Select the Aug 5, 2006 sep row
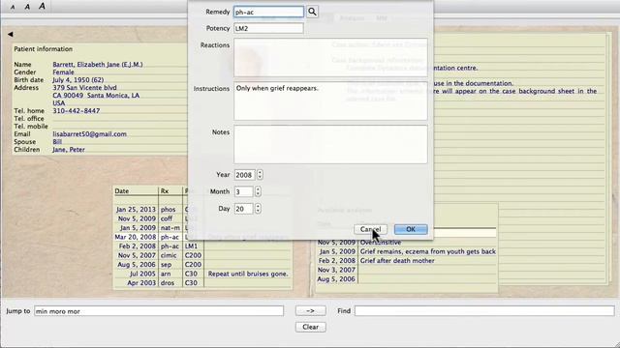 (x=202, y=264)
